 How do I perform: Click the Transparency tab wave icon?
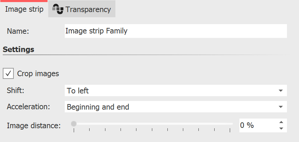[x=58, y=9]
